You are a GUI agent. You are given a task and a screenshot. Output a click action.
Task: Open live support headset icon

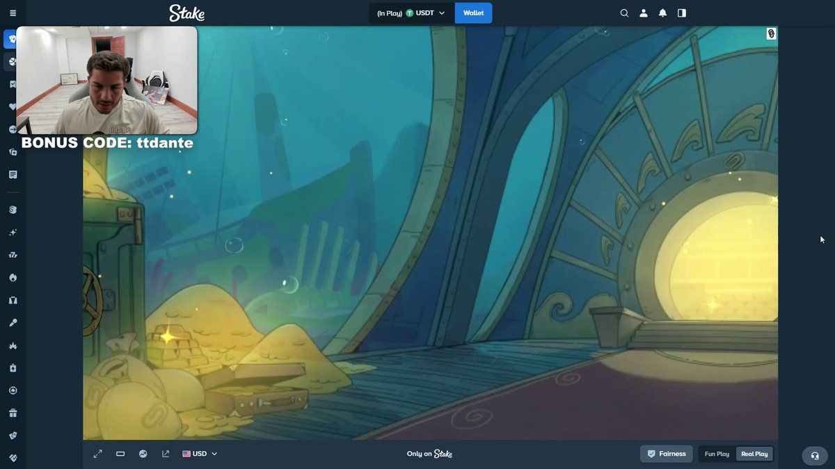coord(815,456)
